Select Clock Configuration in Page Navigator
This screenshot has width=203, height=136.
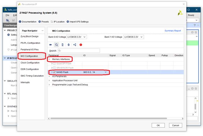pos(30,62)
